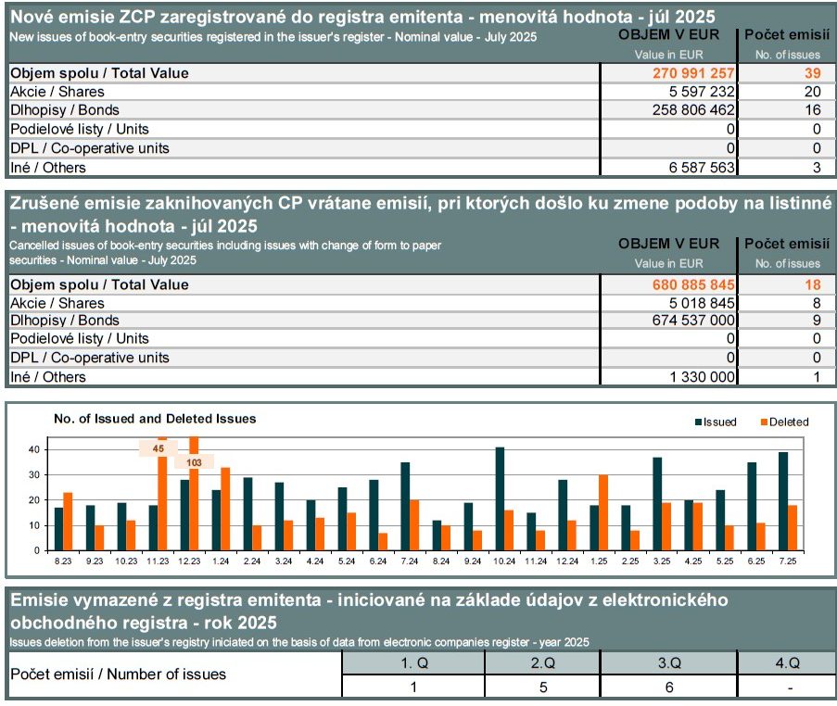Click the '3.Q' column header

669,663
